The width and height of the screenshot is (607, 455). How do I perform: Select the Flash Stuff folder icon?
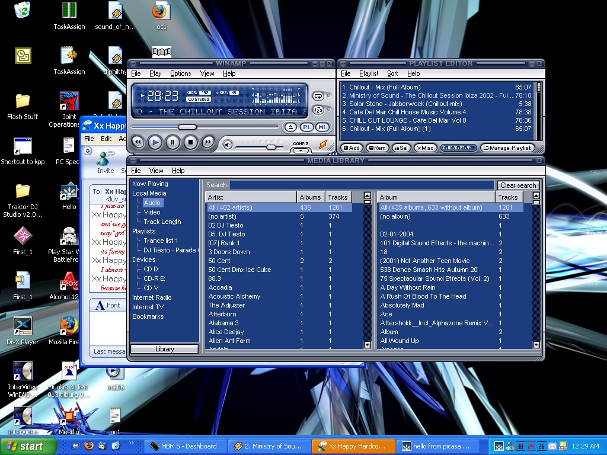[x=23, y=107]
